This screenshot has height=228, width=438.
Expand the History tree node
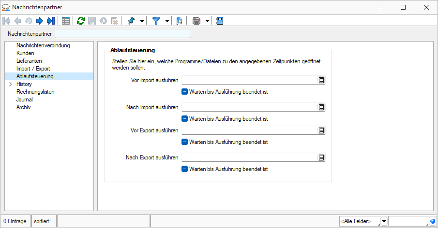[x=10, y=84]
